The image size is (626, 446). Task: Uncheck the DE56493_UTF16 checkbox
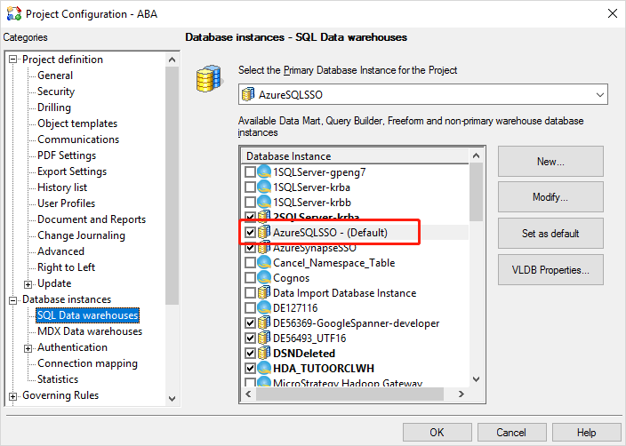pos(251,338)
